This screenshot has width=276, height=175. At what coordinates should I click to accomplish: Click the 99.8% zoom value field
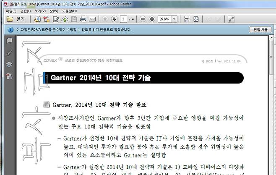click(x=164, y=19)
